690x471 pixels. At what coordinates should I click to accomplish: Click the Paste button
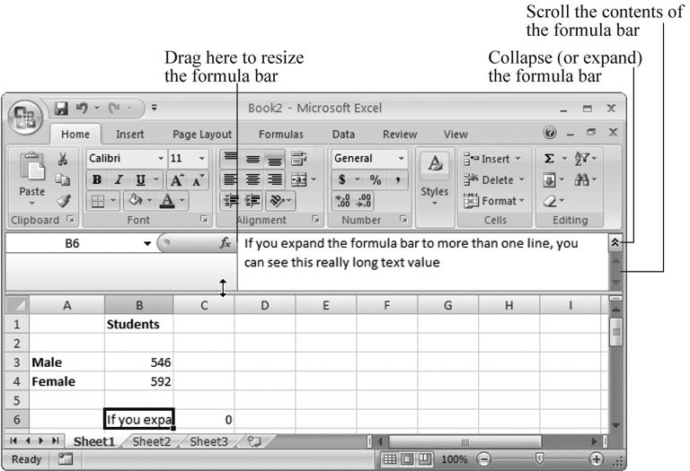31,178
